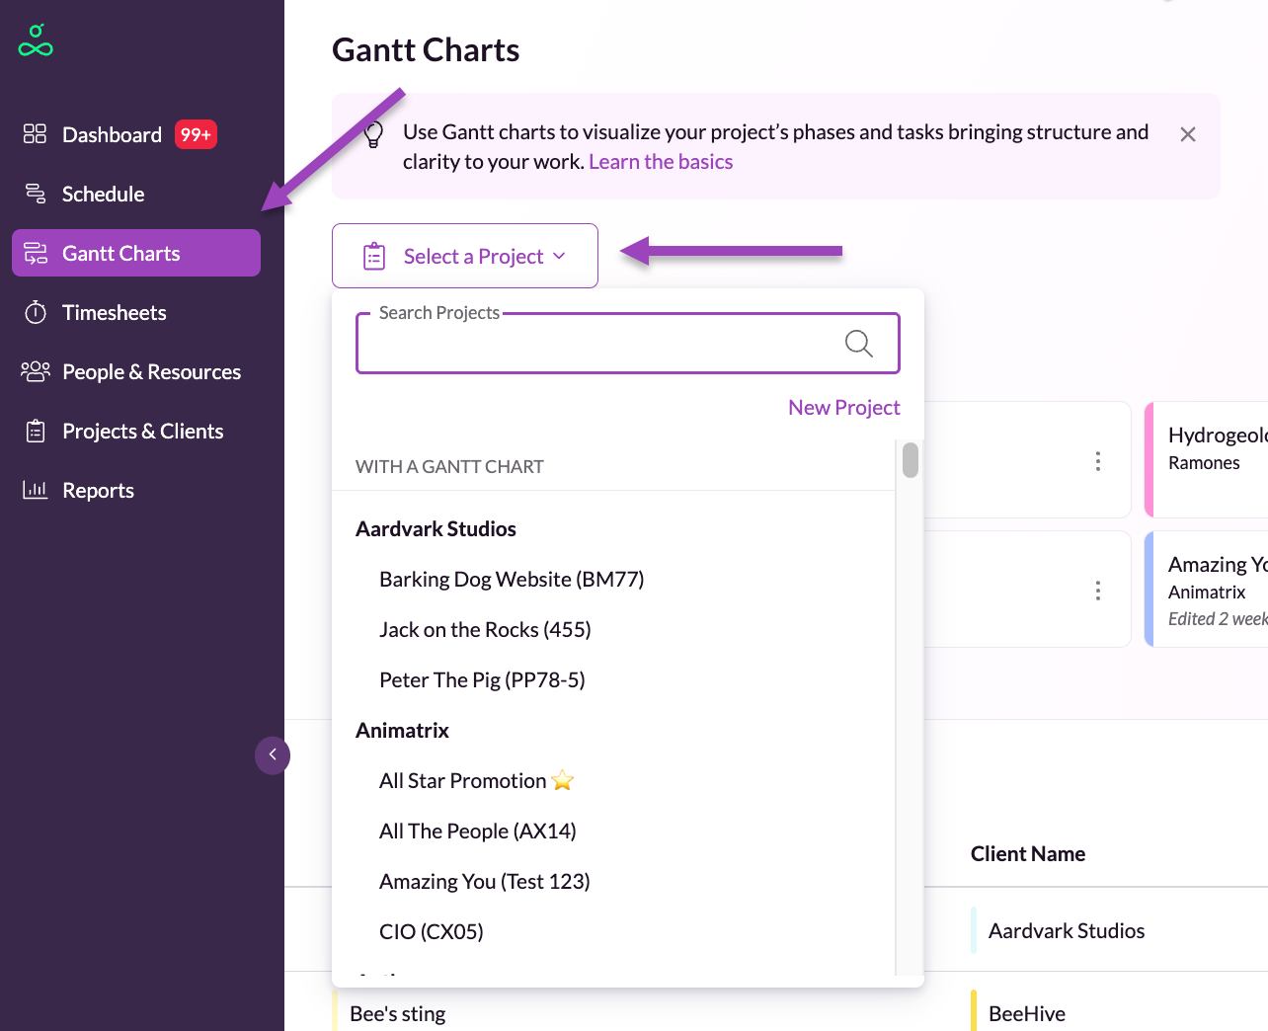The width and height of the screenshot is (1268, 1031).
Task: Open the Learn the basics link
Action: (x=661, y=162)
